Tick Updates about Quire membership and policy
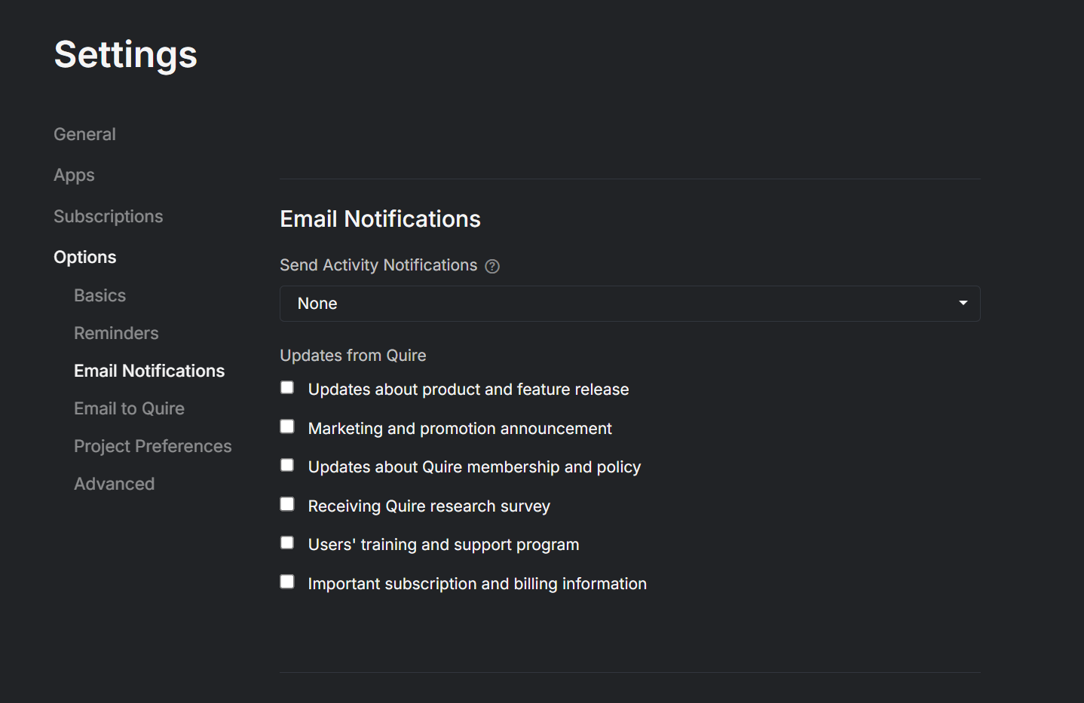Image resolution: width=1084 pixels, height=703 pixels. point(287,465)
